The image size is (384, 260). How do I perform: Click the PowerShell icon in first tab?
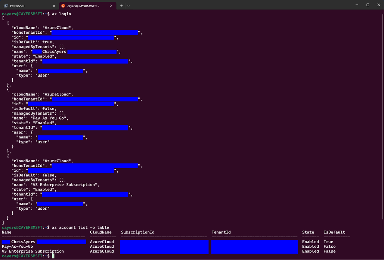coord(6,6)
